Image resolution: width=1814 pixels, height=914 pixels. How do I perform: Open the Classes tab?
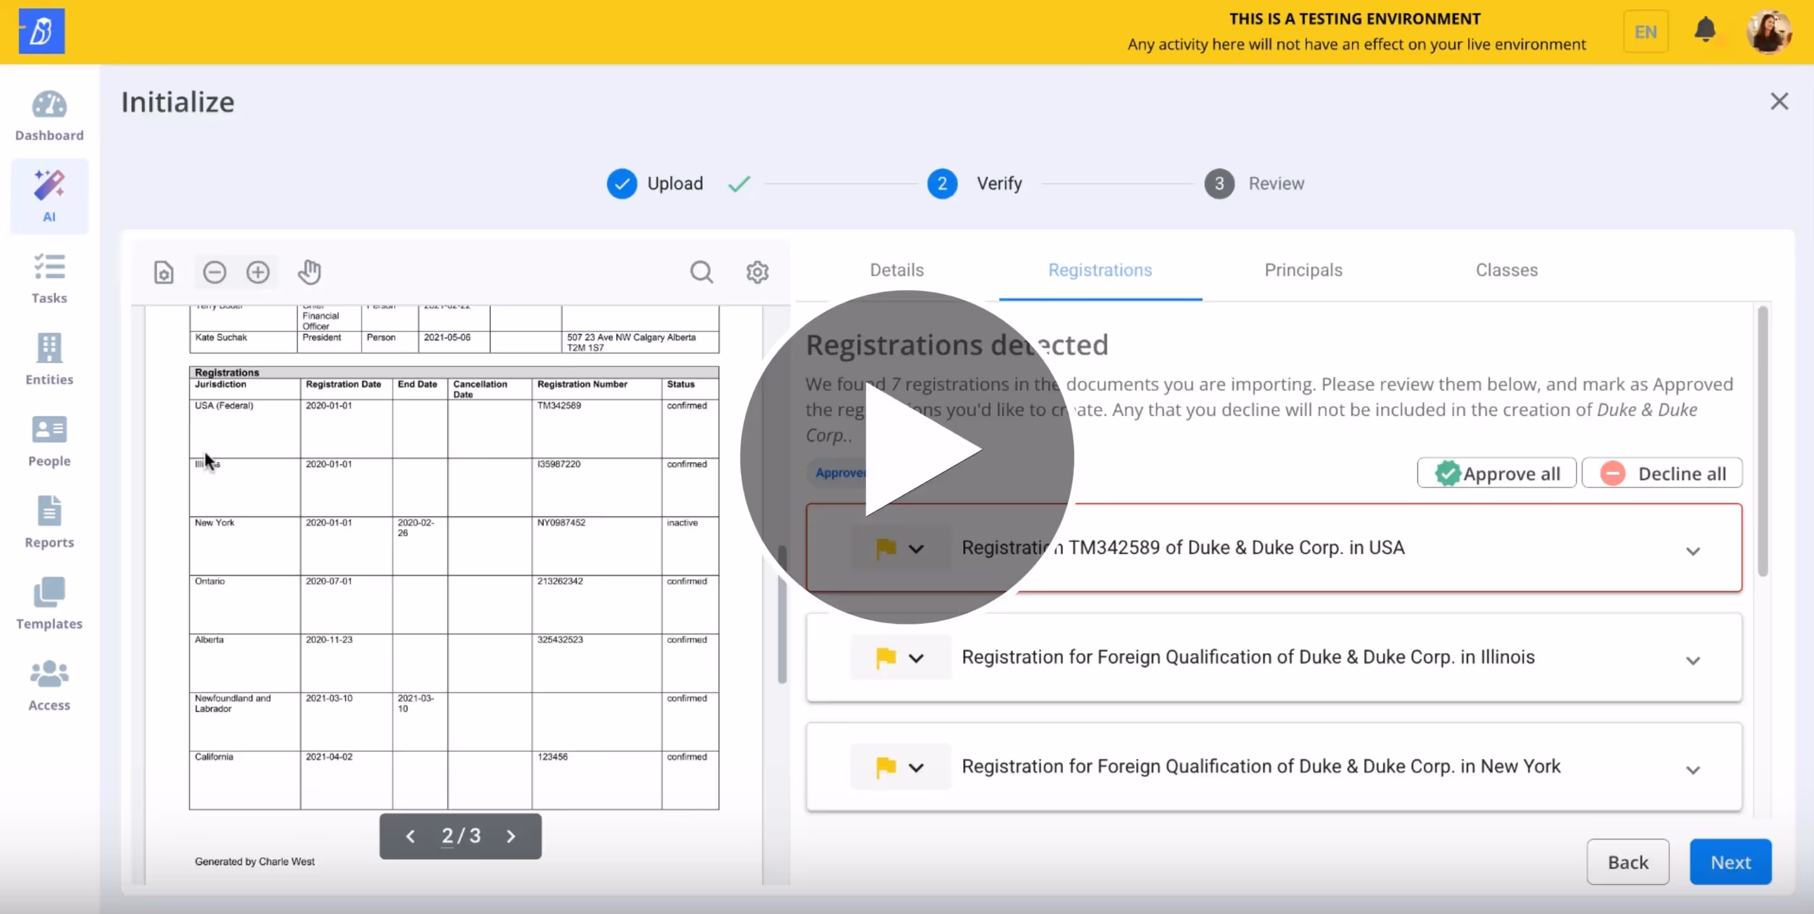pyautogui.click(x=1506, y=270)
